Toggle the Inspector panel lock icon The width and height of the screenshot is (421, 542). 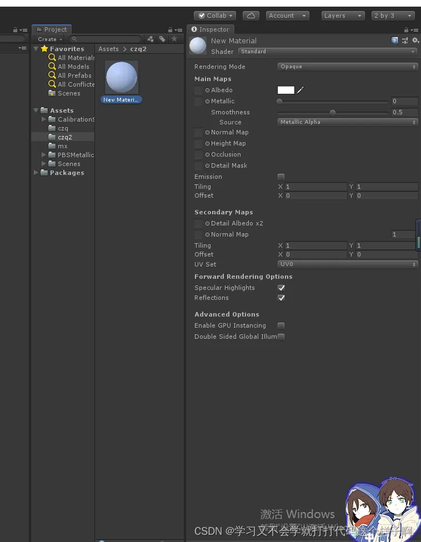406,30
